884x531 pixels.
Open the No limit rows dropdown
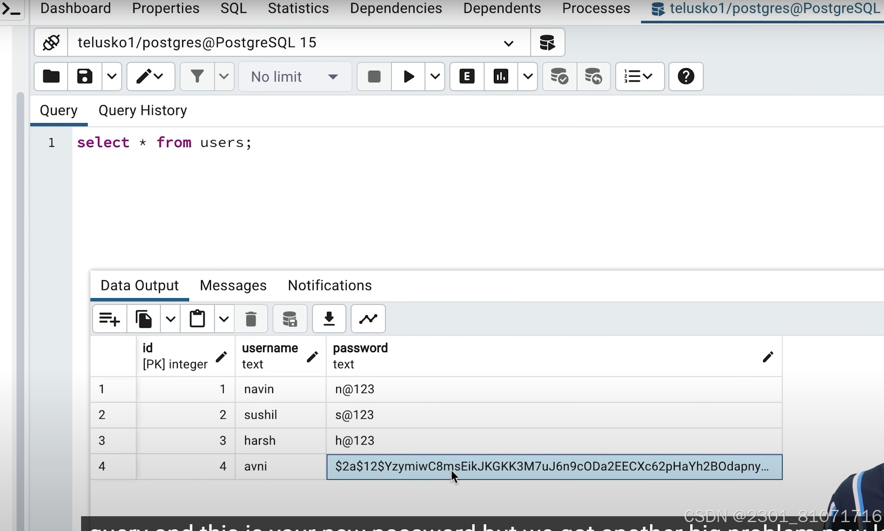point(294,76)
